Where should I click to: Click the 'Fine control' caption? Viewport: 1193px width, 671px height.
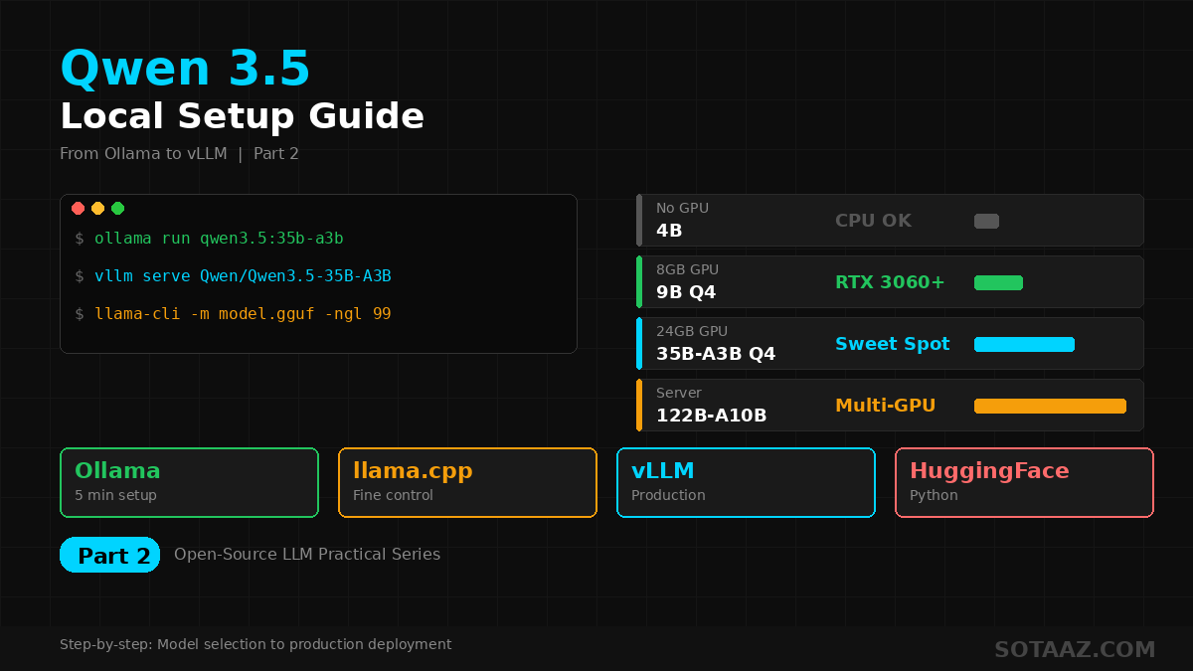tap(393, 495)
